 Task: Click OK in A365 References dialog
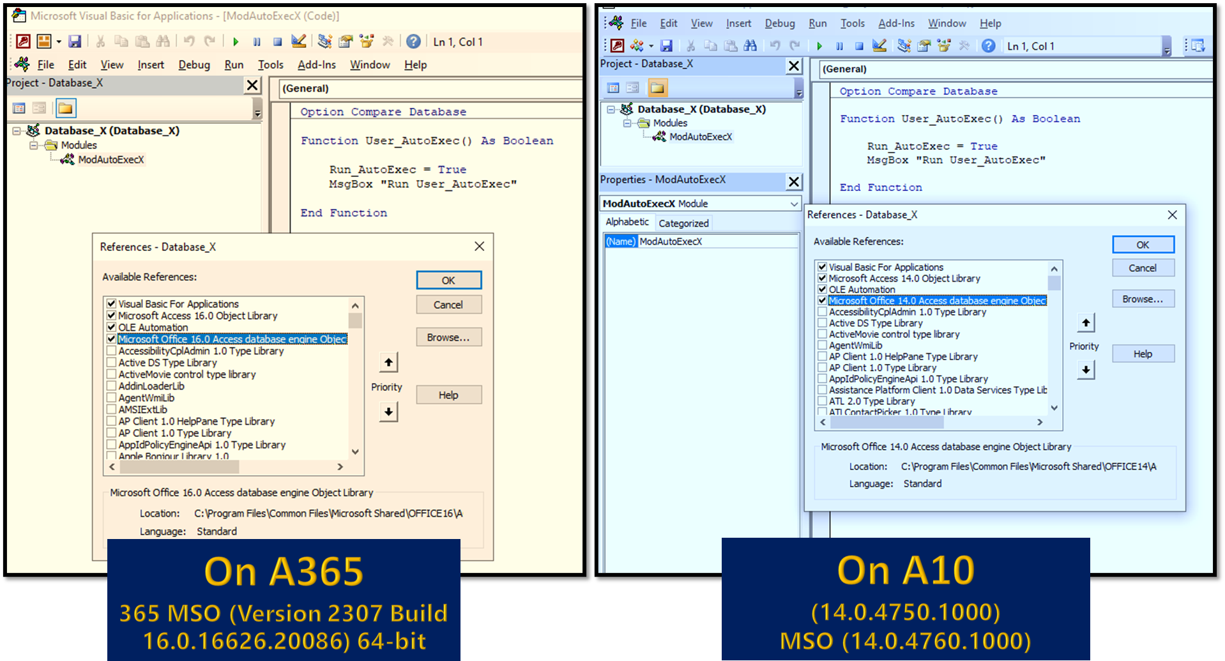click(x=448, y=280)
